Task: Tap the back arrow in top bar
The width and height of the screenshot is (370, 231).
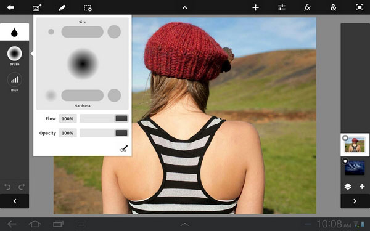Action: (x=10, y=7)
